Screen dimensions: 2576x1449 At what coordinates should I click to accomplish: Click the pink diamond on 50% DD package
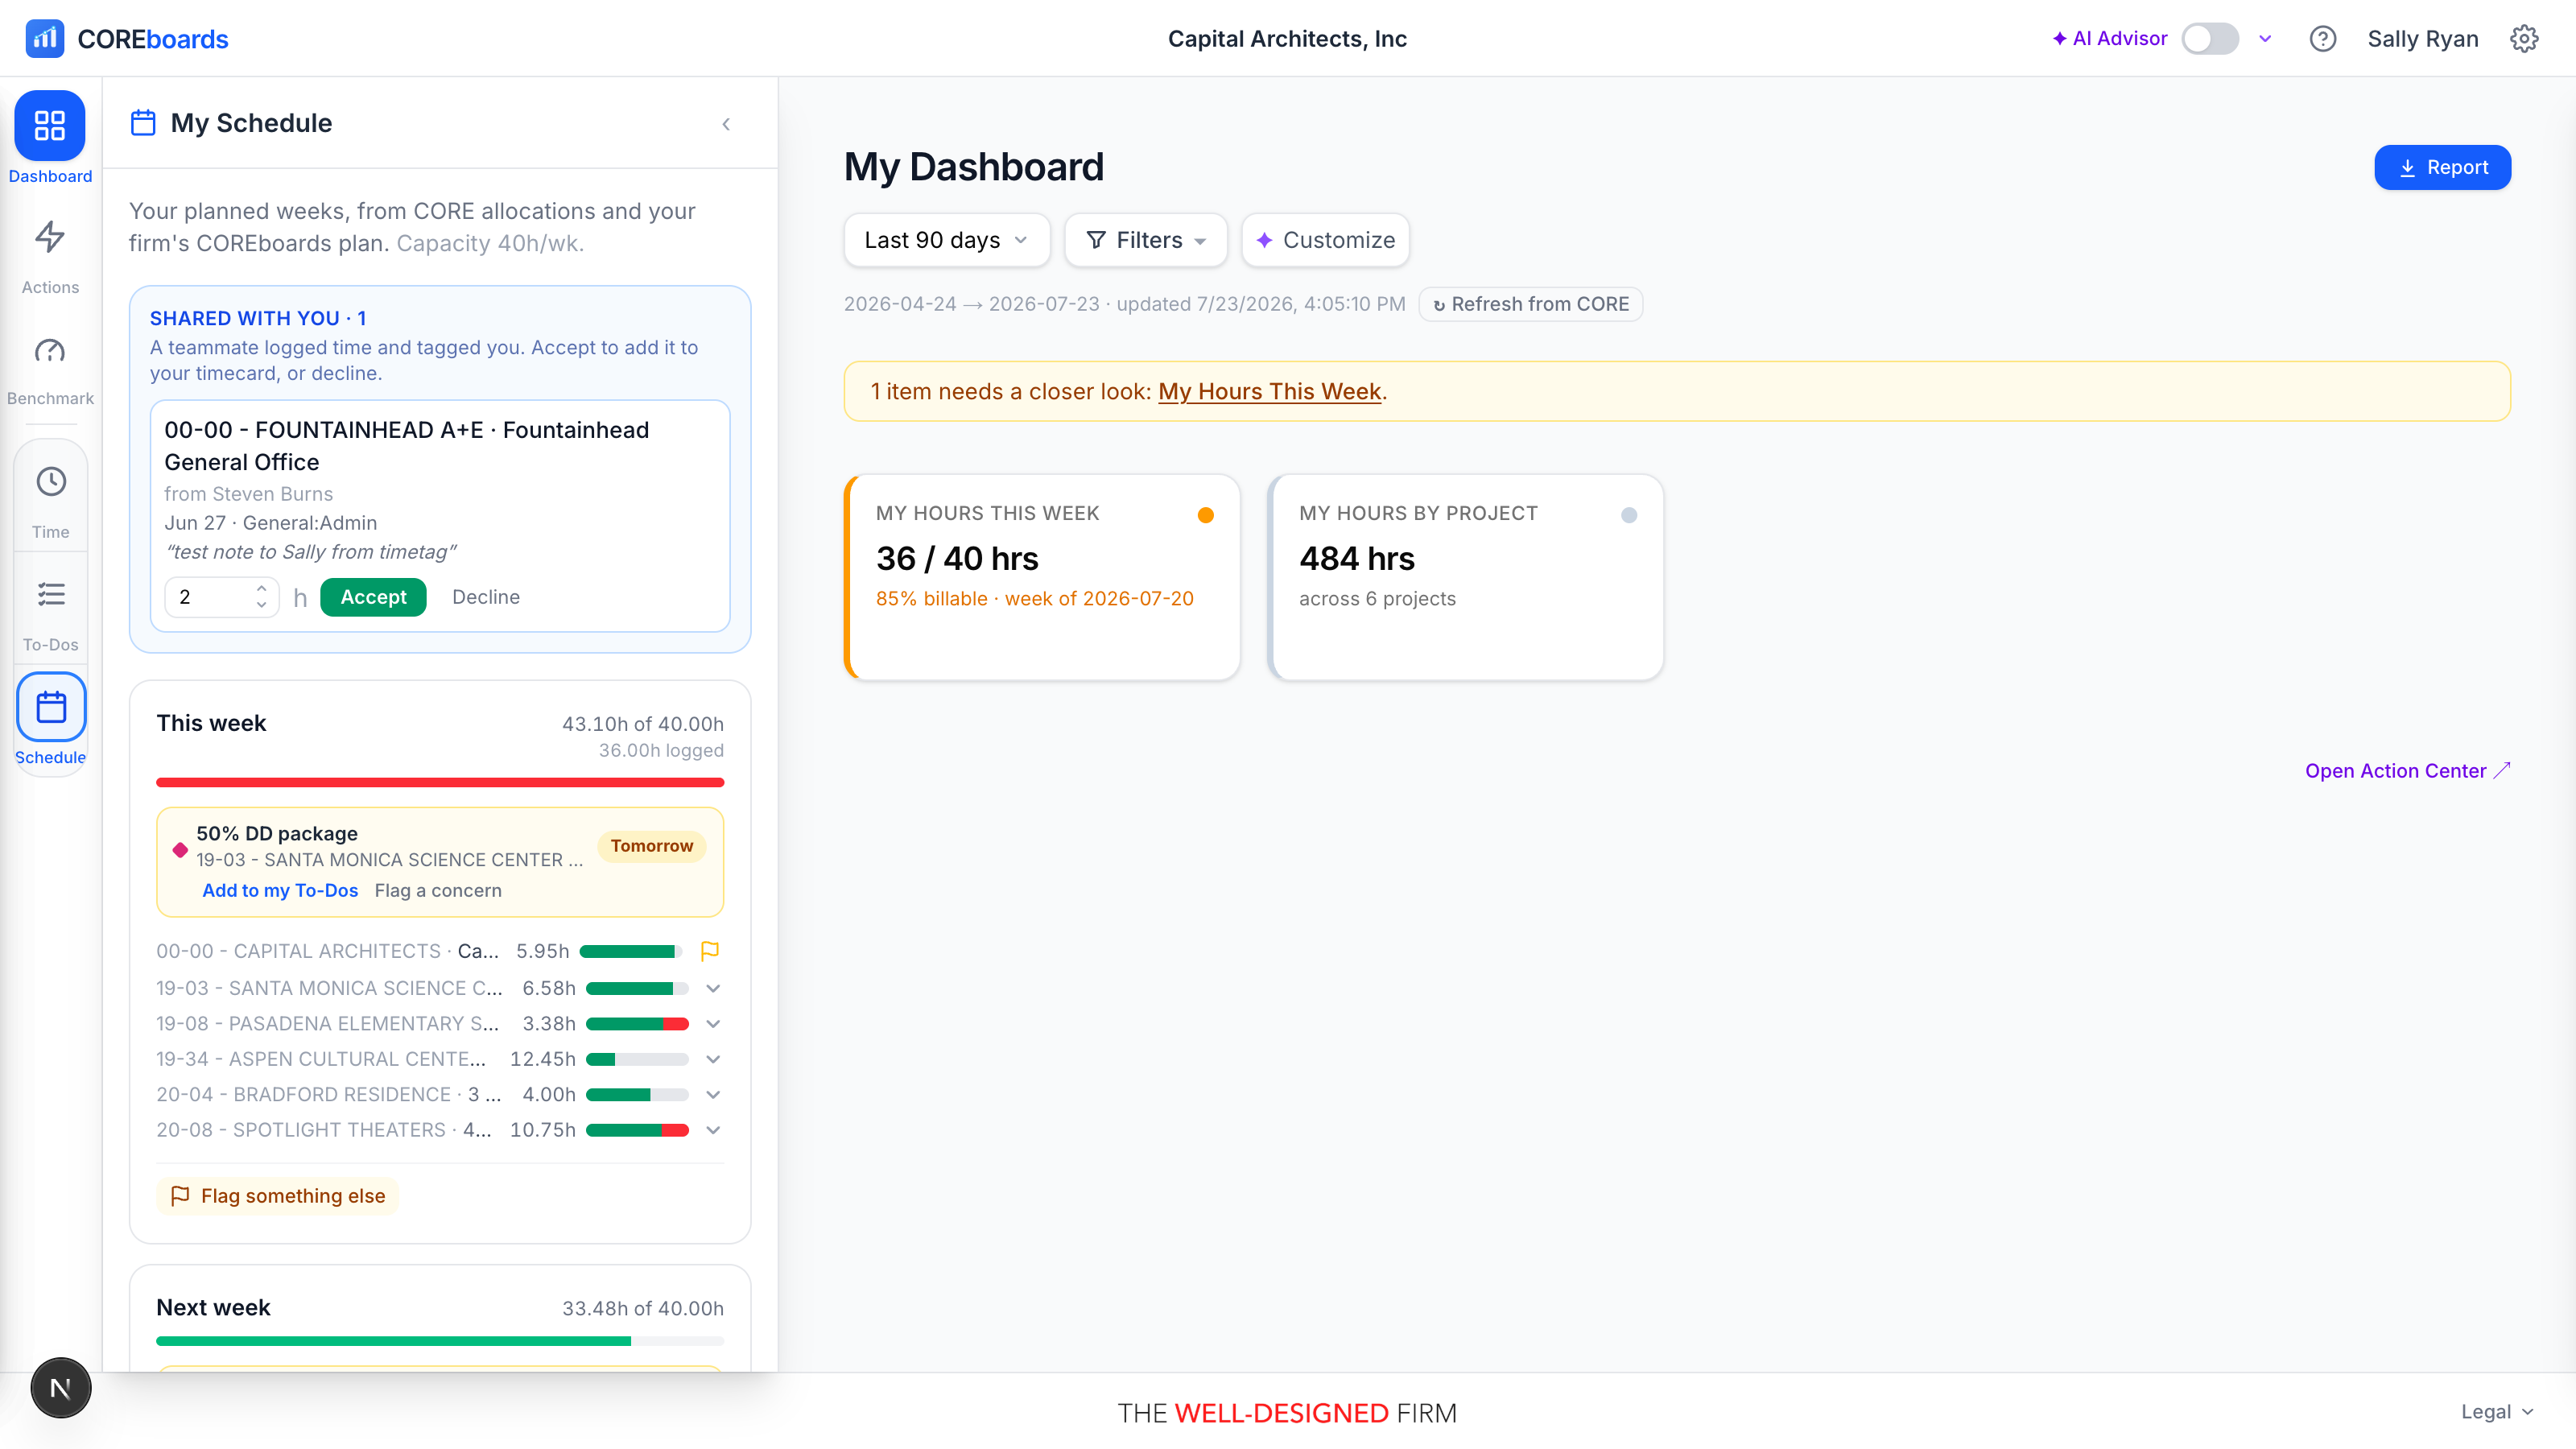click(180, 850)
